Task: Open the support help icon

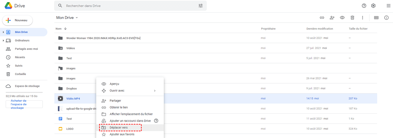Action: pyautogui.click(x=364, y=6)
